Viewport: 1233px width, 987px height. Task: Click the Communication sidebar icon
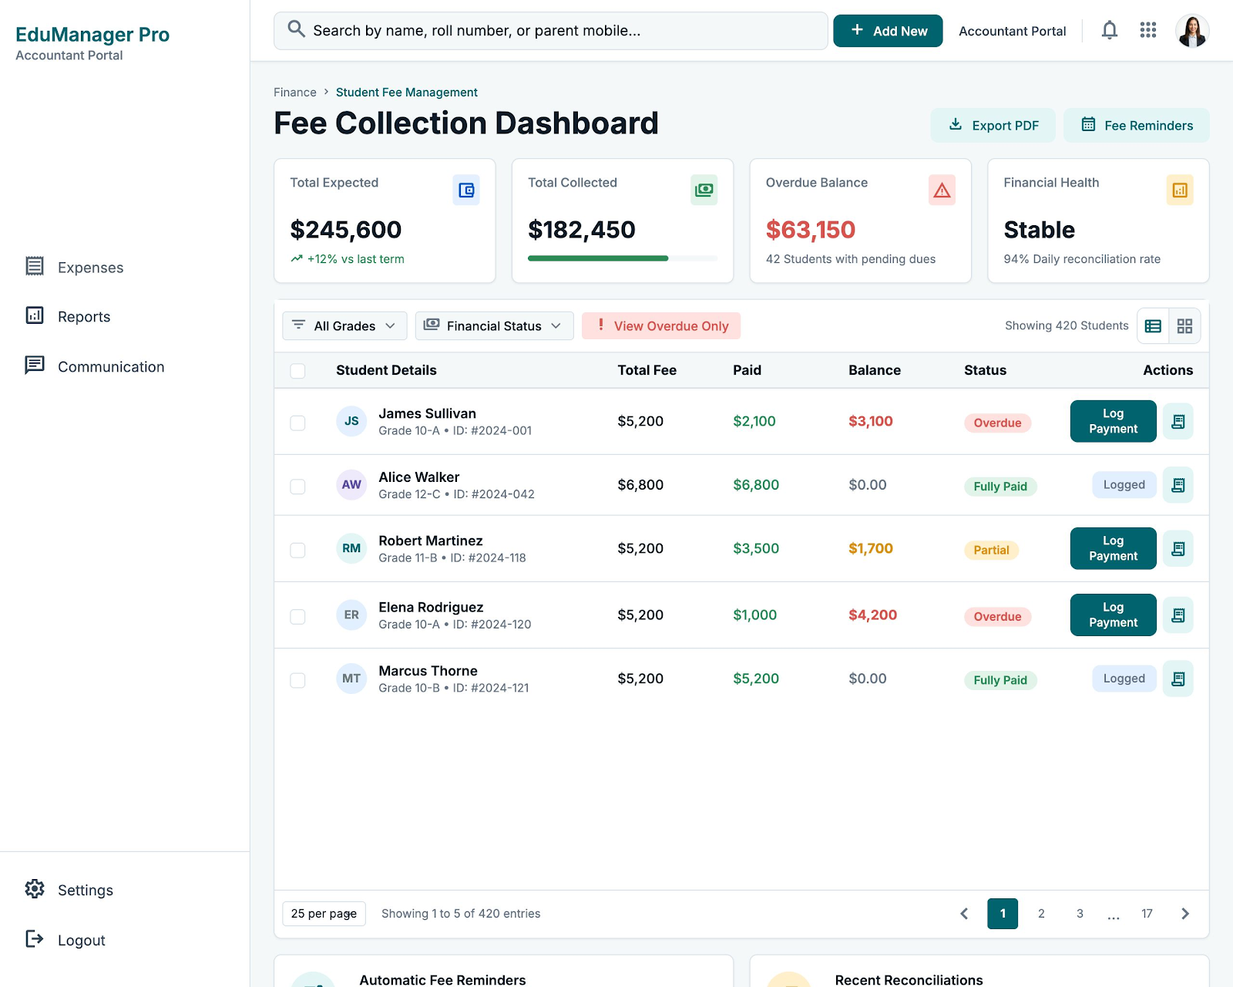[x=35, y=365]
